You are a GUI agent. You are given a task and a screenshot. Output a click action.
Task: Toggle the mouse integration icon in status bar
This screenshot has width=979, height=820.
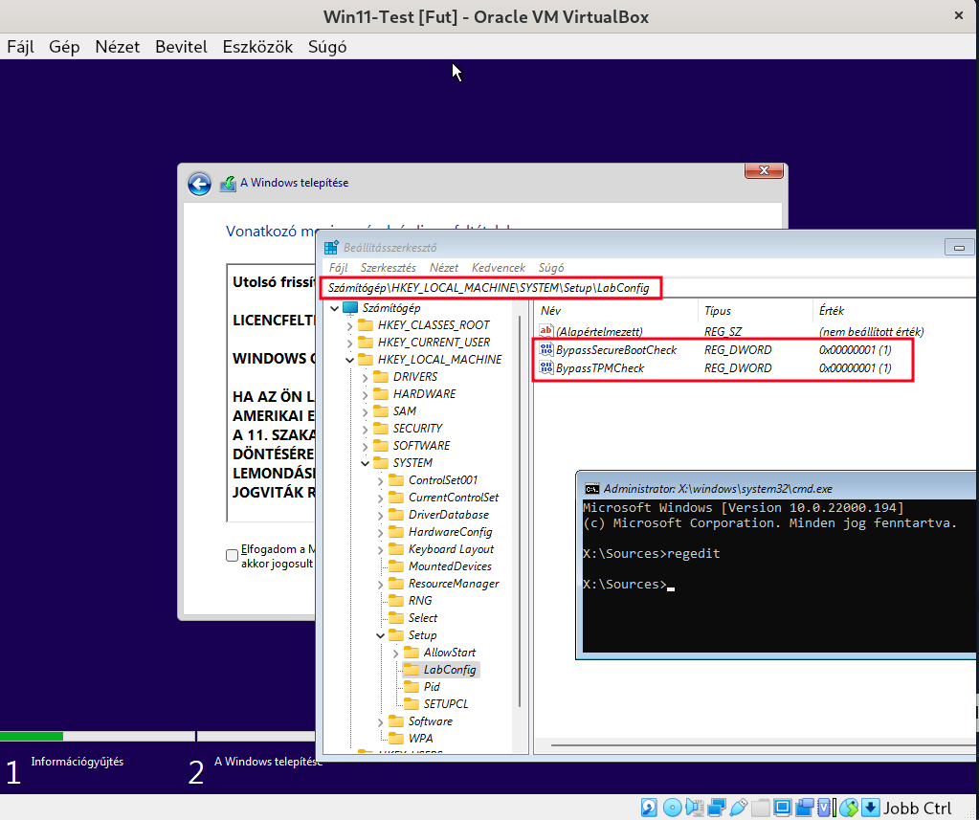[x=849, y=808]
